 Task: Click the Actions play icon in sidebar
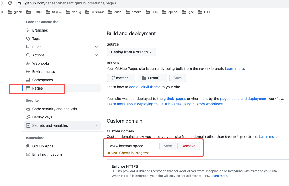(x=28, y=55)
